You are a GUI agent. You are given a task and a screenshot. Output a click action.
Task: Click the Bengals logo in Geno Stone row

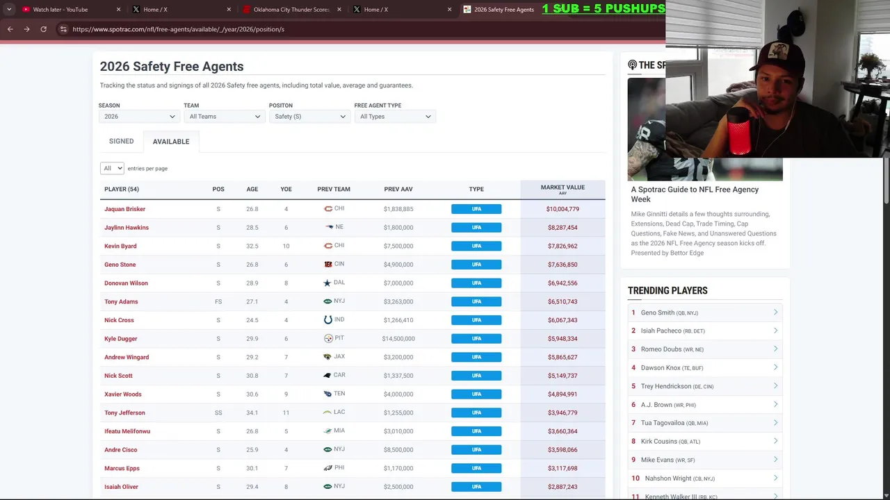[x=328, y=265]
